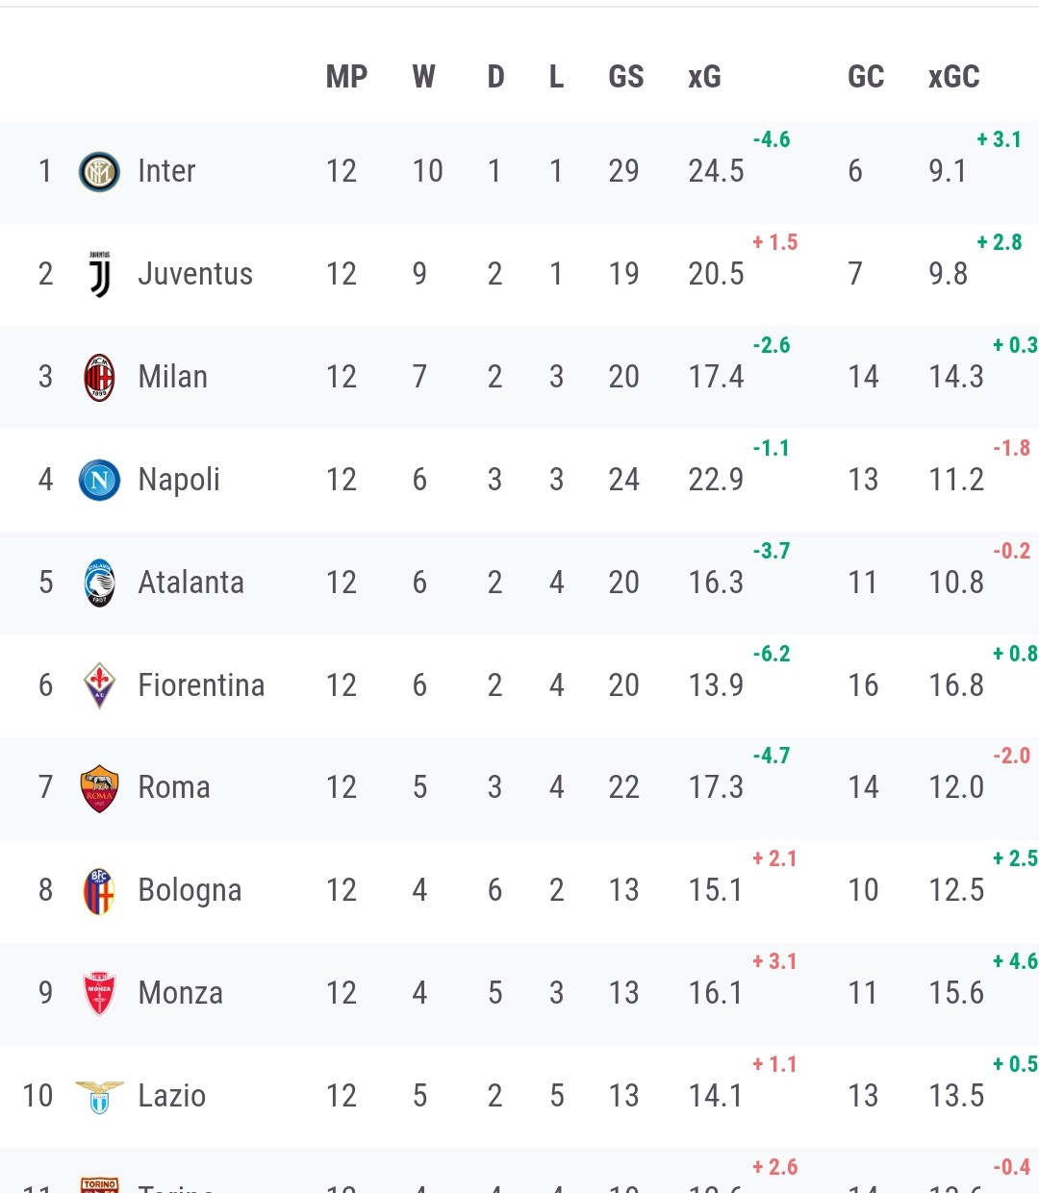Sort standings by W column header
Screen dimensions: 1039x1193
click(x=423, y=77)
